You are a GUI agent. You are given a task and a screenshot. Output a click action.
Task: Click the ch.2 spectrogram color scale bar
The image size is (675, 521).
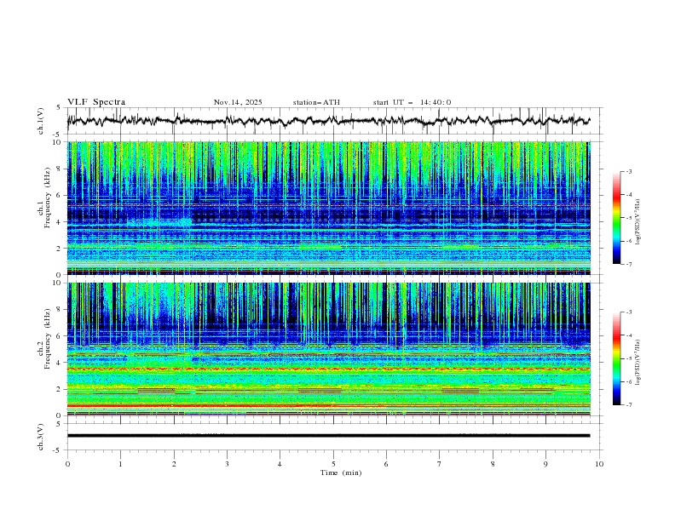(x=616, y=358)
